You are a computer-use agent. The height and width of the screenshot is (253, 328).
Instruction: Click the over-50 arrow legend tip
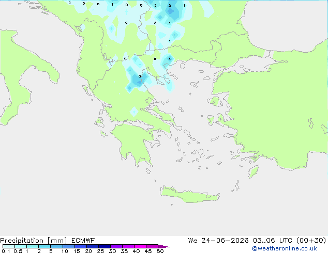coord(164,246)
